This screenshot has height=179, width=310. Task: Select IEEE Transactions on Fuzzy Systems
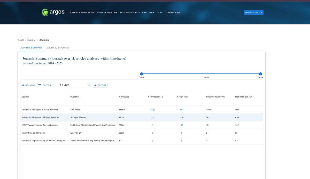pyautogui.click(x=40, y=125)
